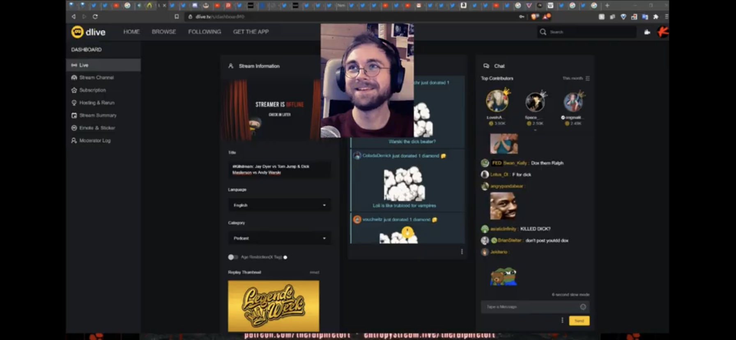The image size is (736, 340).
Task: Click the DLive logo
Action: coord(88,32)
